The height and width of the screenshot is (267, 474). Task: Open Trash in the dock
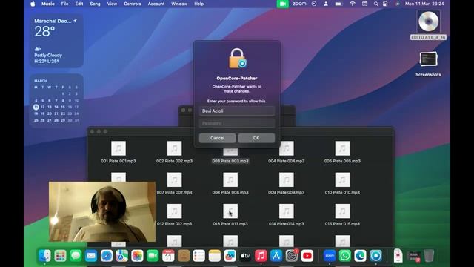coord(429,256)
